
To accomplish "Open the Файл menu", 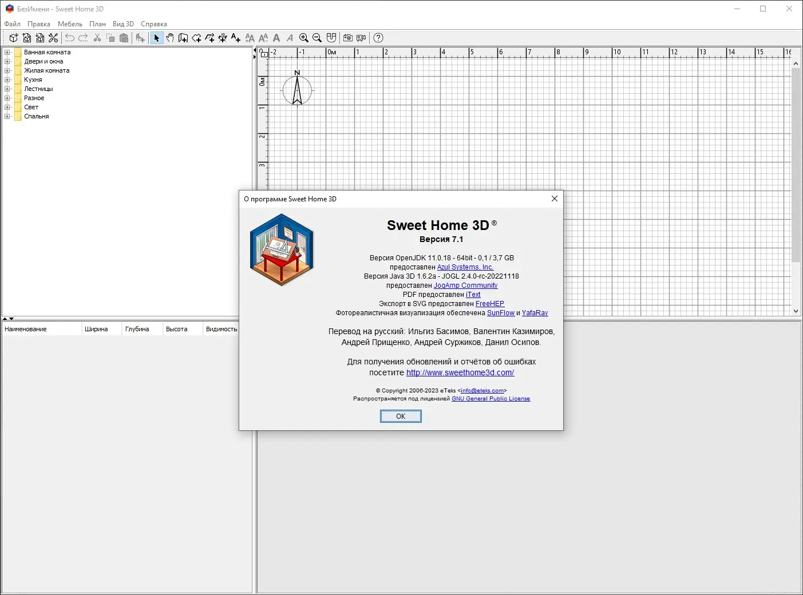I will (12, 24).
